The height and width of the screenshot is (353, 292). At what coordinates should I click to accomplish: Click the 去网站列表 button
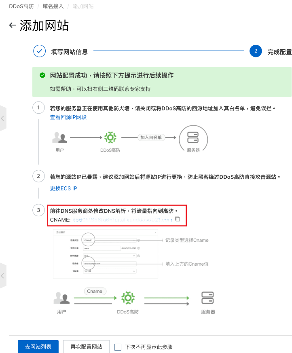[x=38, y=347]
